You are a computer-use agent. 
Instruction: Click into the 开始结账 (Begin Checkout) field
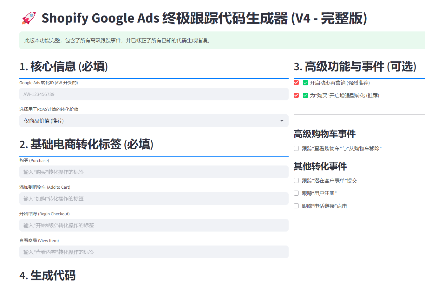coord(154,225)
